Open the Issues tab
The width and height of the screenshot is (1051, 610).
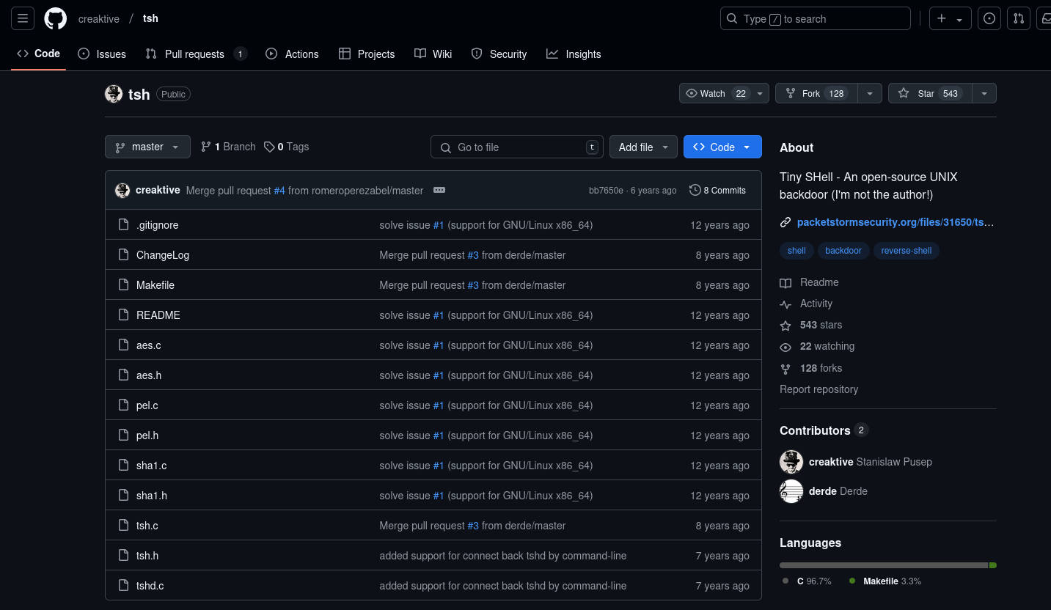102,54
